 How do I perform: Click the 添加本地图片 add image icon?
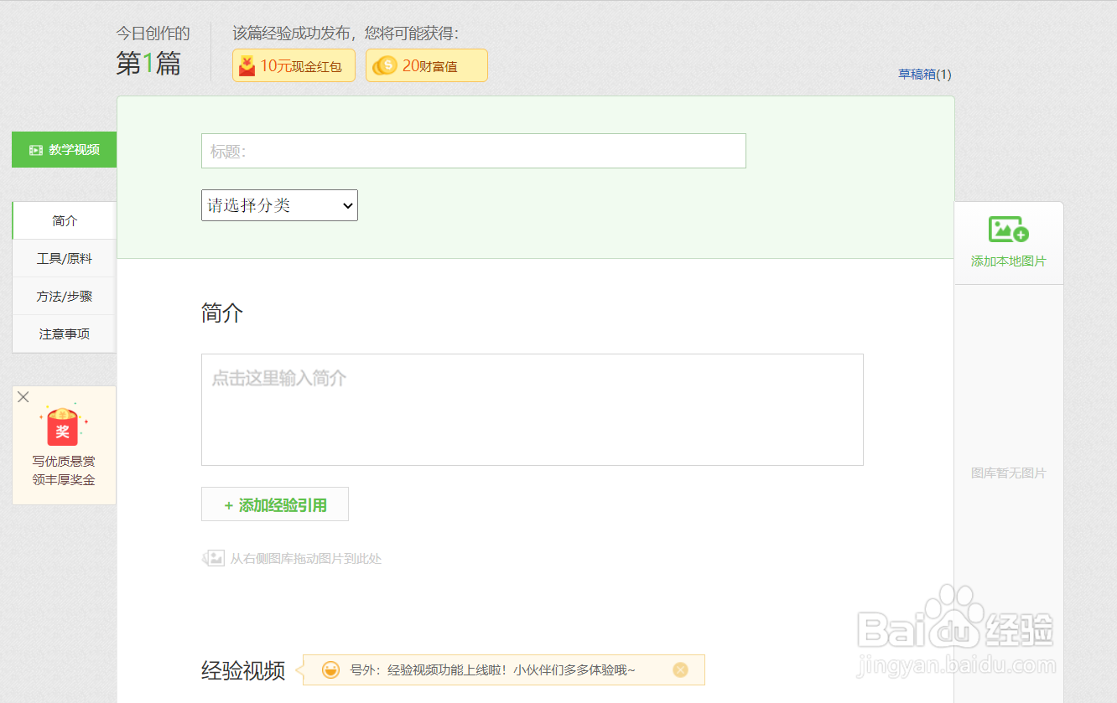click(x=1007, y=228)
